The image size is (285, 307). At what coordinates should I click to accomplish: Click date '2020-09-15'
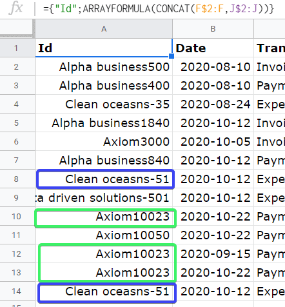click(213, 254)
